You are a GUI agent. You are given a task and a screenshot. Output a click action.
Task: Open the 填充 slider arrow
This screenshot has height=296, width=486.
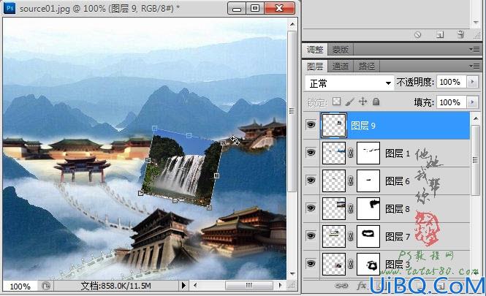[472, 102]
